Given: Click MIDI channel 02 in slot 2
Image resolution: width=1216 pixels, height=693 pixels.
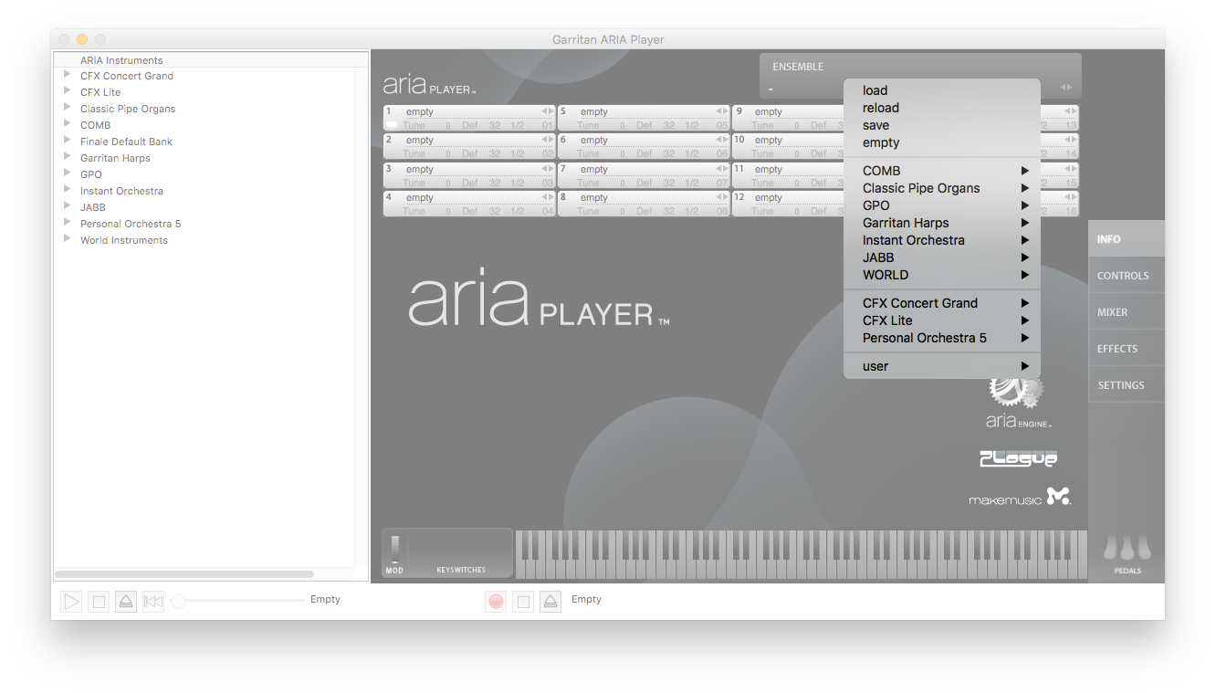Looking at the screenshot, I should [x=547, y=153].
